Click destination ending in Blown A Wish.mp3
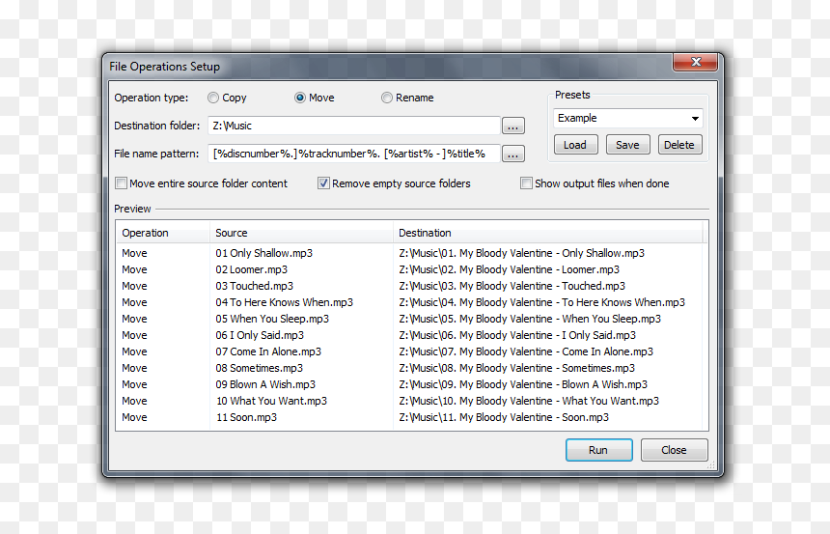The image size is (830, 534). point(523,384)
